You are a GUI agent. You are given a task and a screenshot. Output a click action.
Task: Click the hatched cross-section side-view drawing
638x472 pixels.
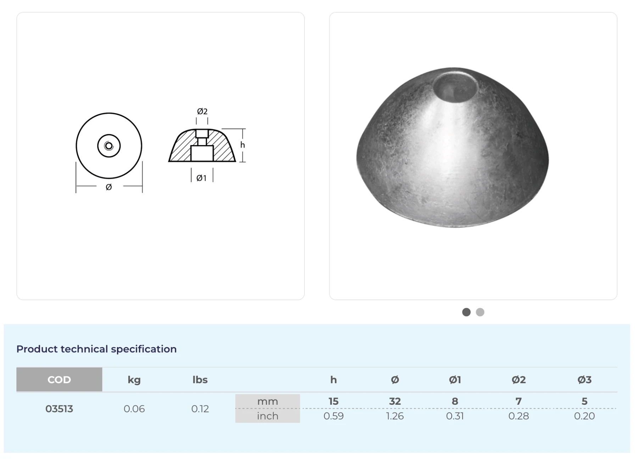point(202,146)
